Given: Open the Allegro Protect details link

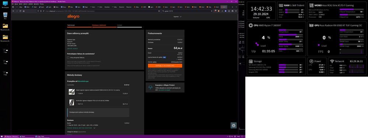Looking at the screenshot, I should pyautogui.click(x=164, y=90).
